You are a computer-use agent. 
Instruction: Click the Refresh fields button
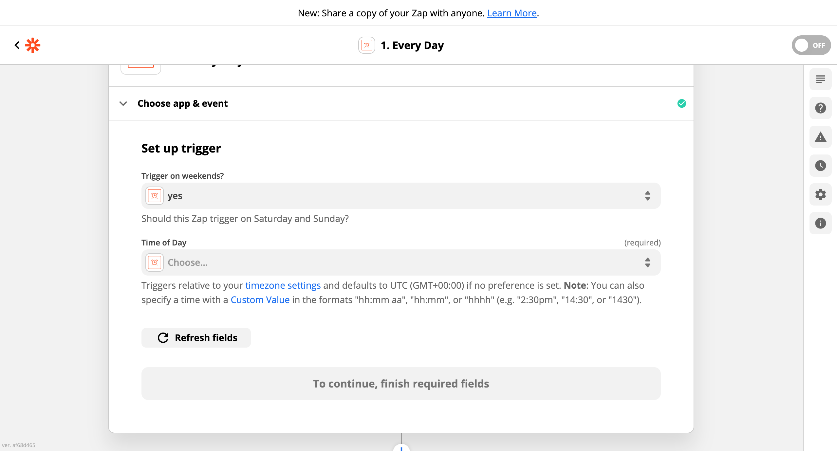pyautogui.click(x=196, y=338)
